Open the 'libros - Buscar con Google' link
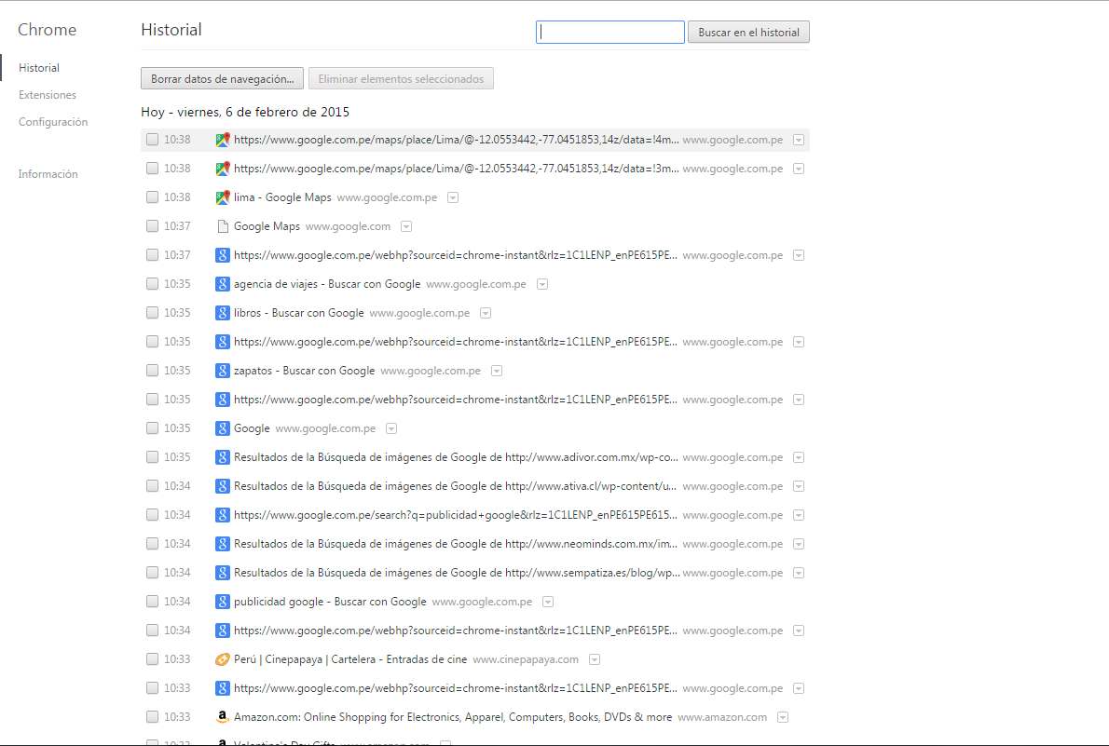Image resolution: width=1109 pixels, height=746 pixels. point(298,313)
